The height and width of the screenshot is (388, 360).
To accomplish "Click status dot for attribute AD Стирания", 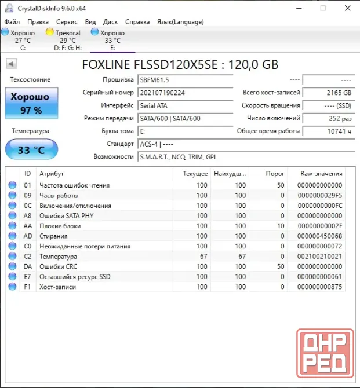I will tap(12, 236).
